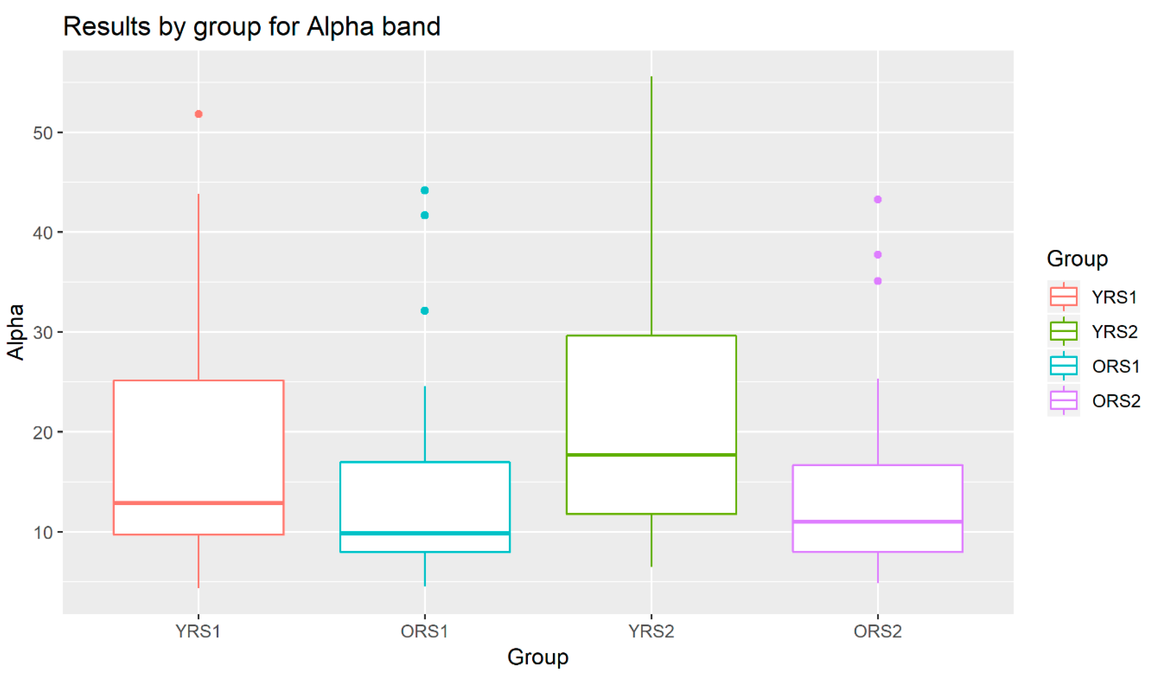Screen dimensions: 1152x684
Task: Select the highest teal ORS1 outlier point
Action: pyautogui.click(x=425, y=190)
